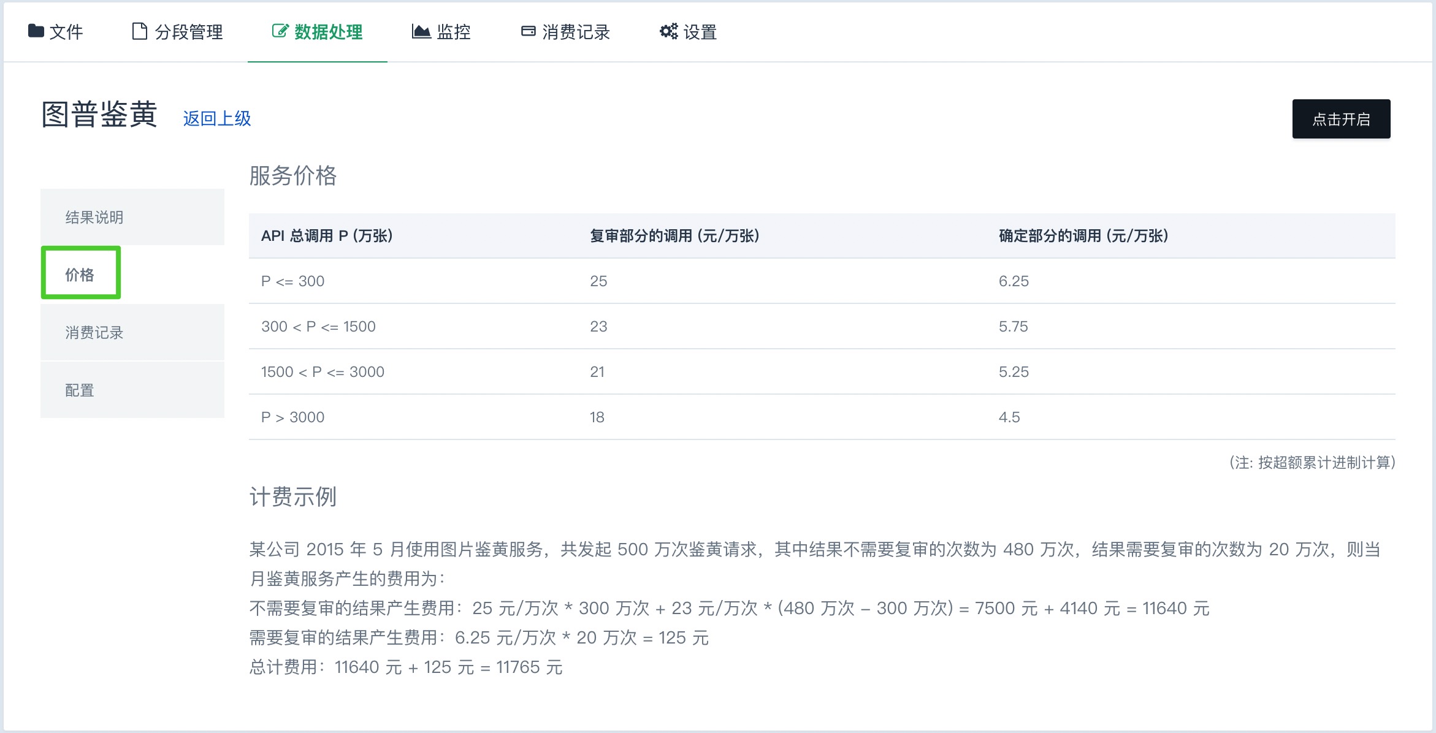
Task: Open the 监控 tab
Action: 441,32
